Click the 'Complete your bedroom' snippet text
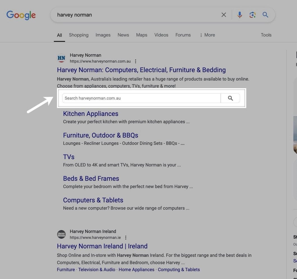 click(x=128, y=186)
